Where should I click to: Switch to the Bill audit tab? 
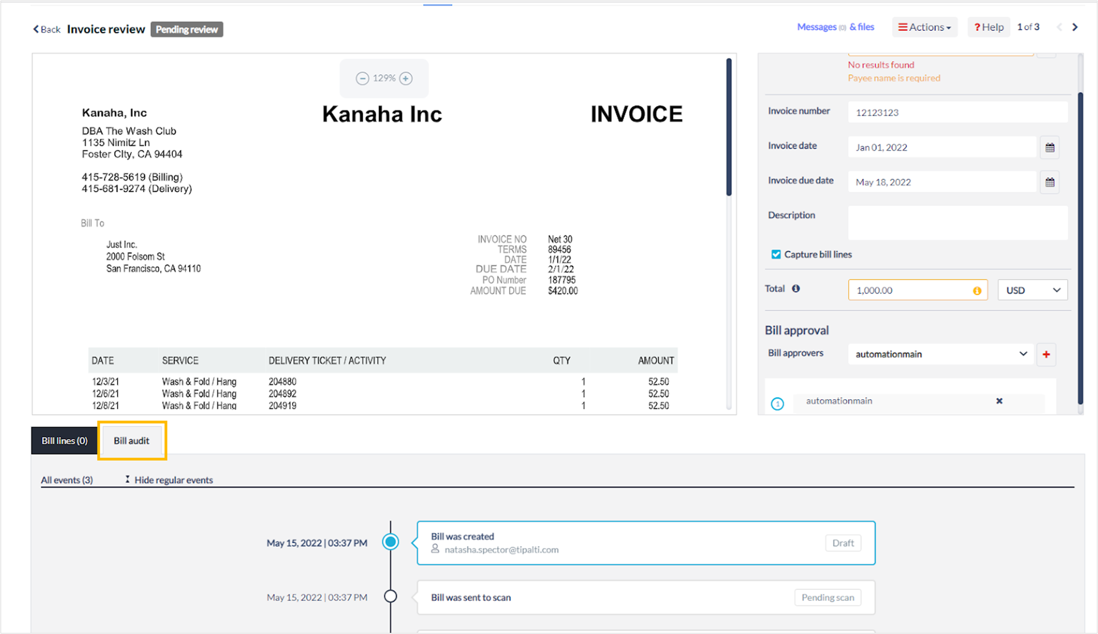point(131,441)
